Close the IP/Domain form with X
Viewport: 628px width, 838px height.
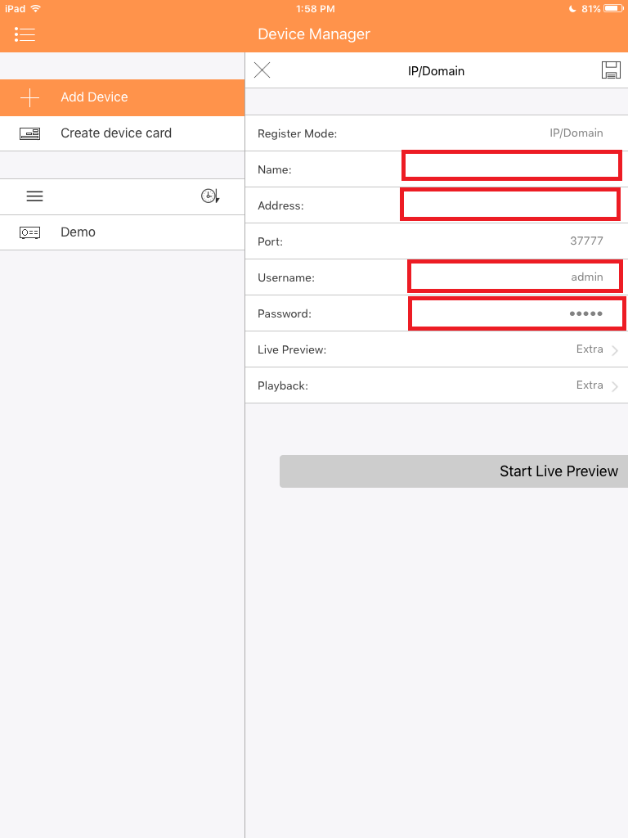click(262, 70)
